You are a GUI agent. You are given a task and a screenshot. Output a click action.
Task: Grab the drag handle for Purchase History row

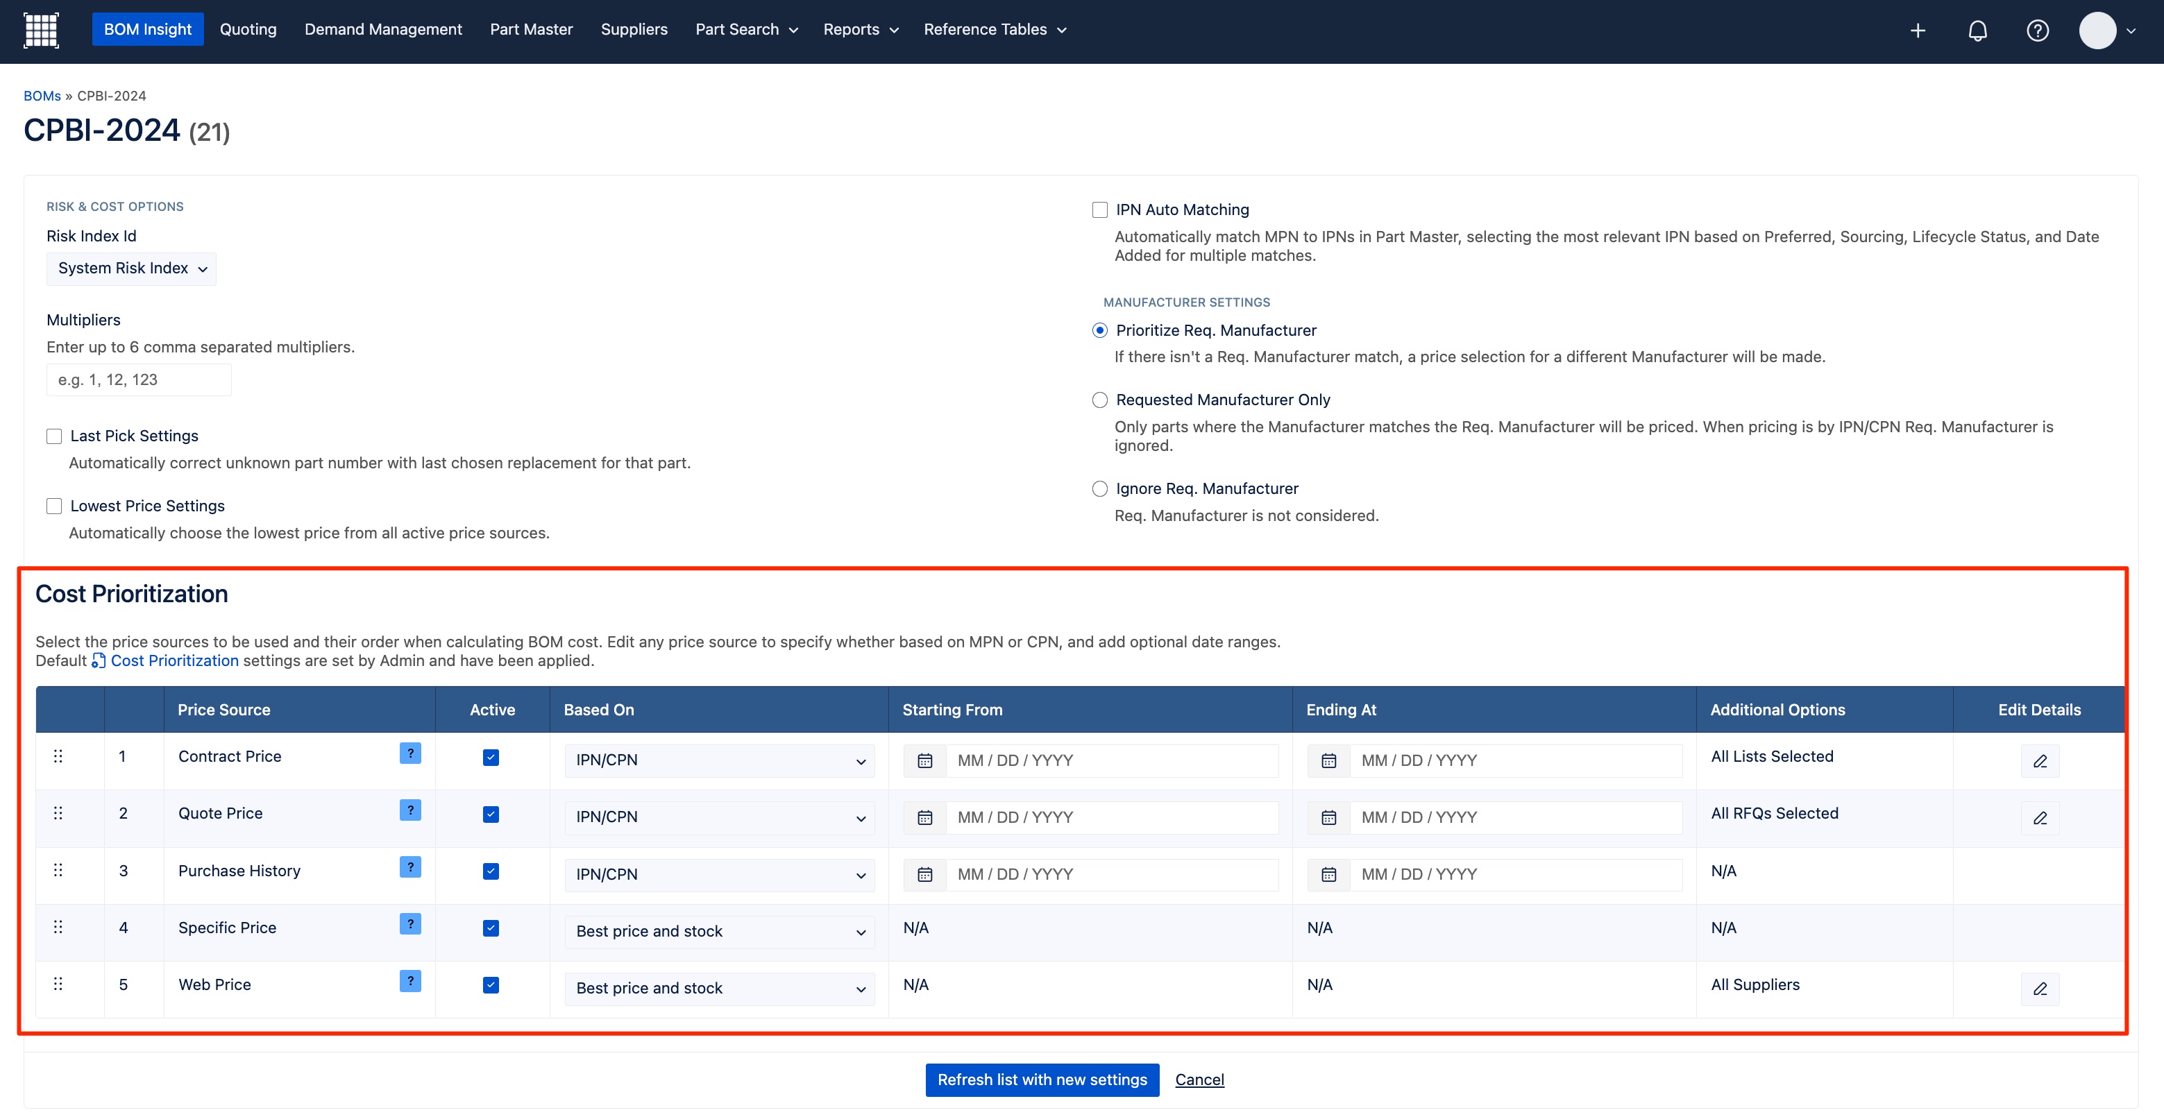(x=58, y=871)
